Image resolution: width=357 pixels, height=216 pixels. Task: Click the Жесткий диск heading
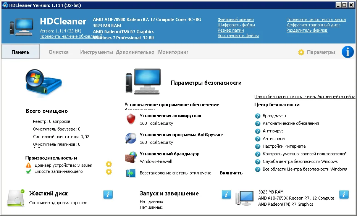pyautogui.click(x=48, y=194)
